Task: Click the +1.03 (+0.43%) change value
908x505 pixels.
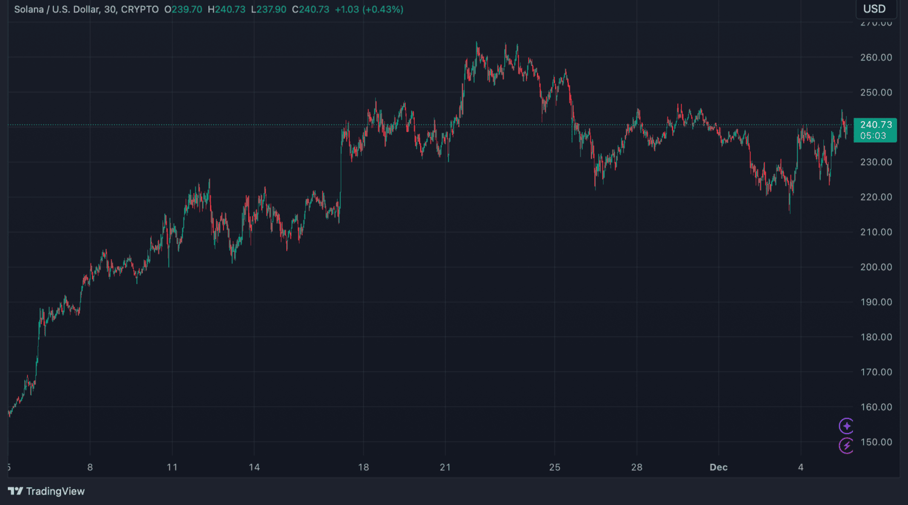Action: [369, 10]
